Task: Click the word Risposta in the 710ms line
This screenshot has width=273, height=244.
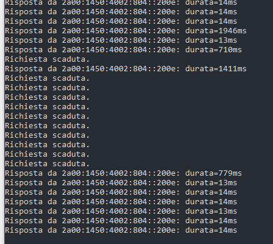Action: click(x=24, y=50)
